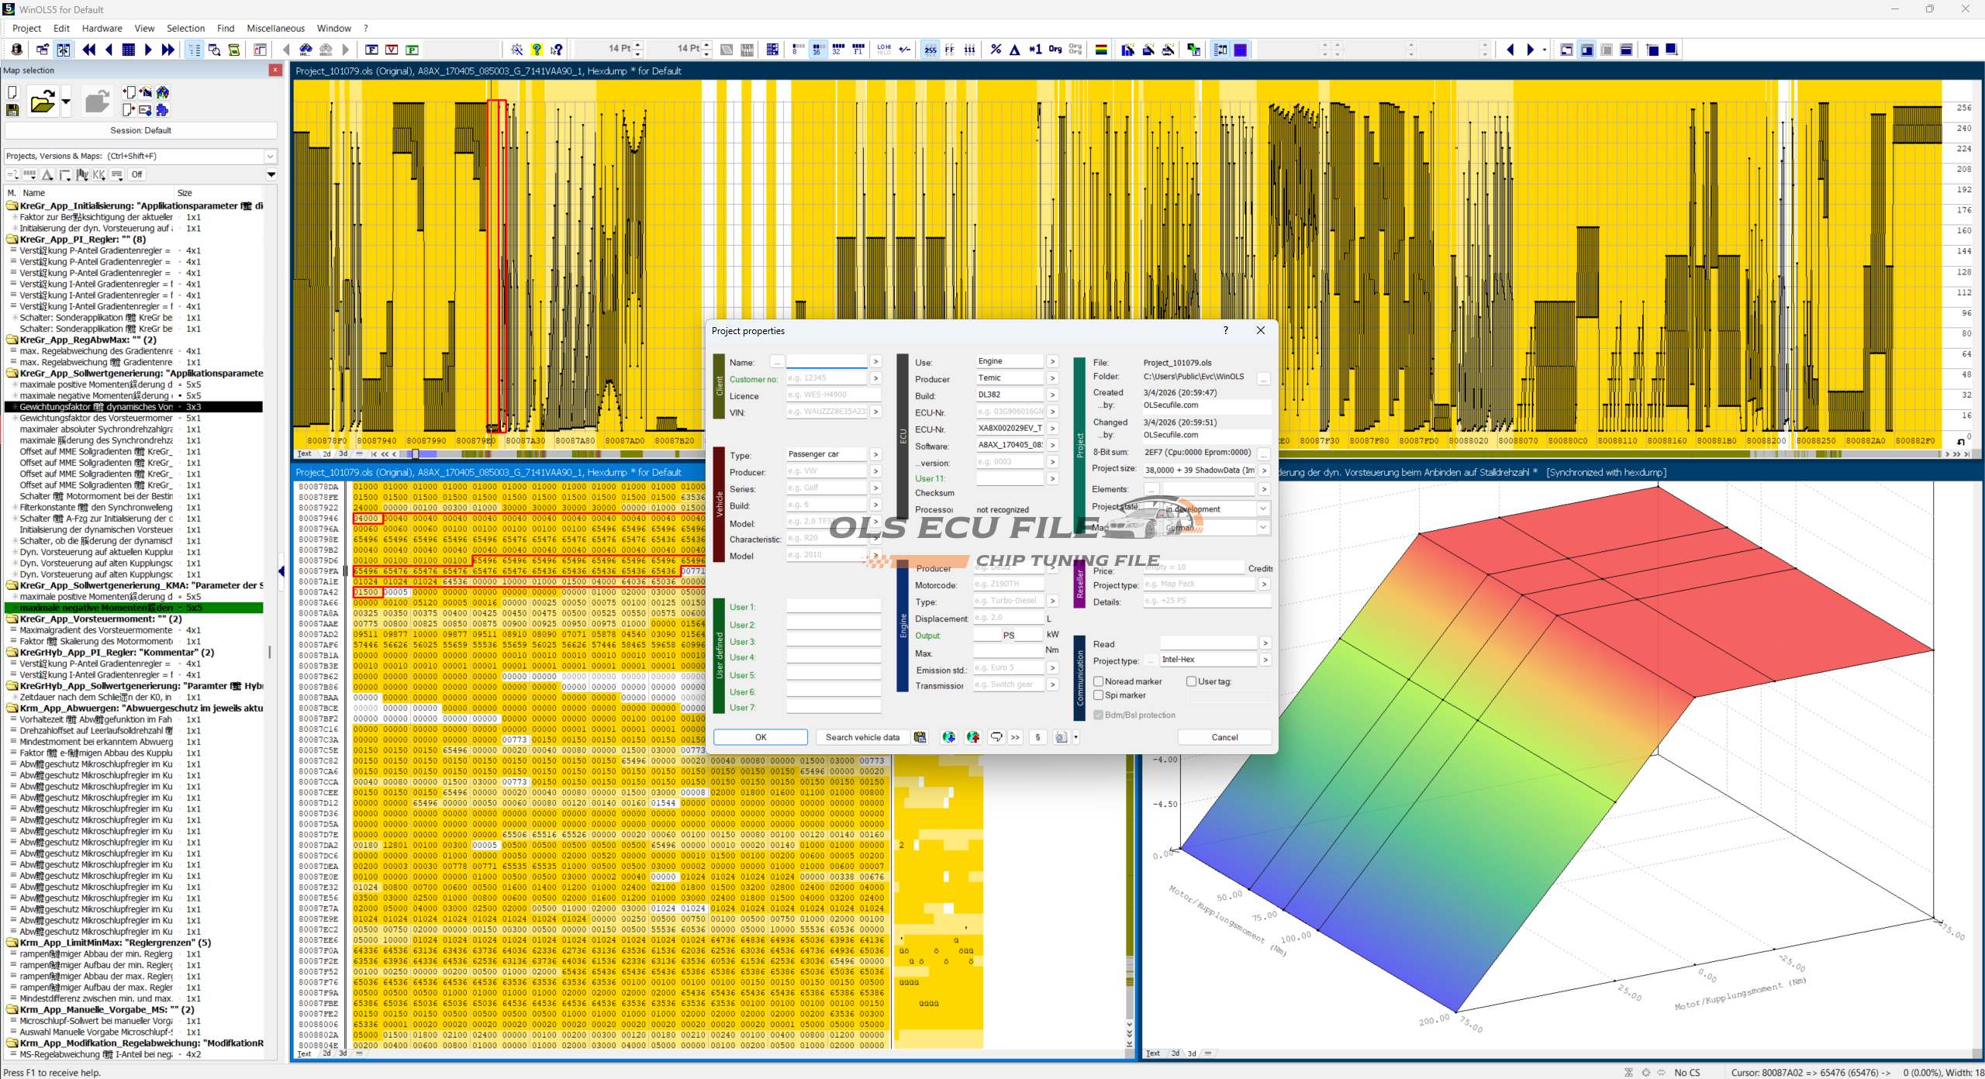Click the paragraph symbol button in dialog
This screenshot has width=1985, height=1079.
tap(1037, 737)
